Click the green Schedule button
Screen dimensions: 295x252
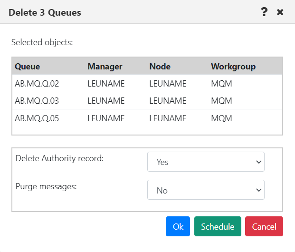pos(218,226)
